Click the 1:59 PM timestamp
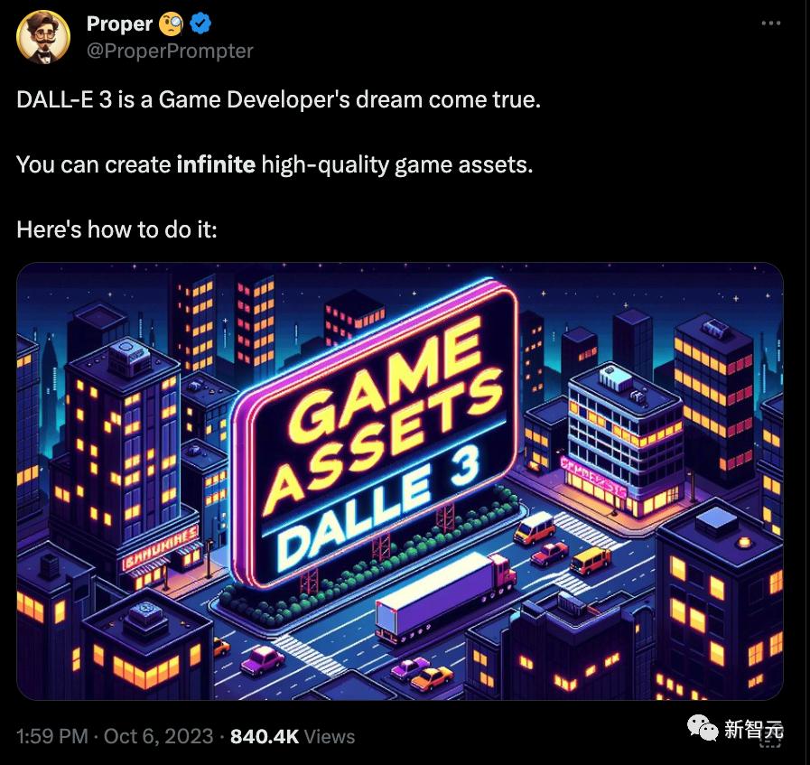This screenshot has width=810, height=765. pos(51,736)
